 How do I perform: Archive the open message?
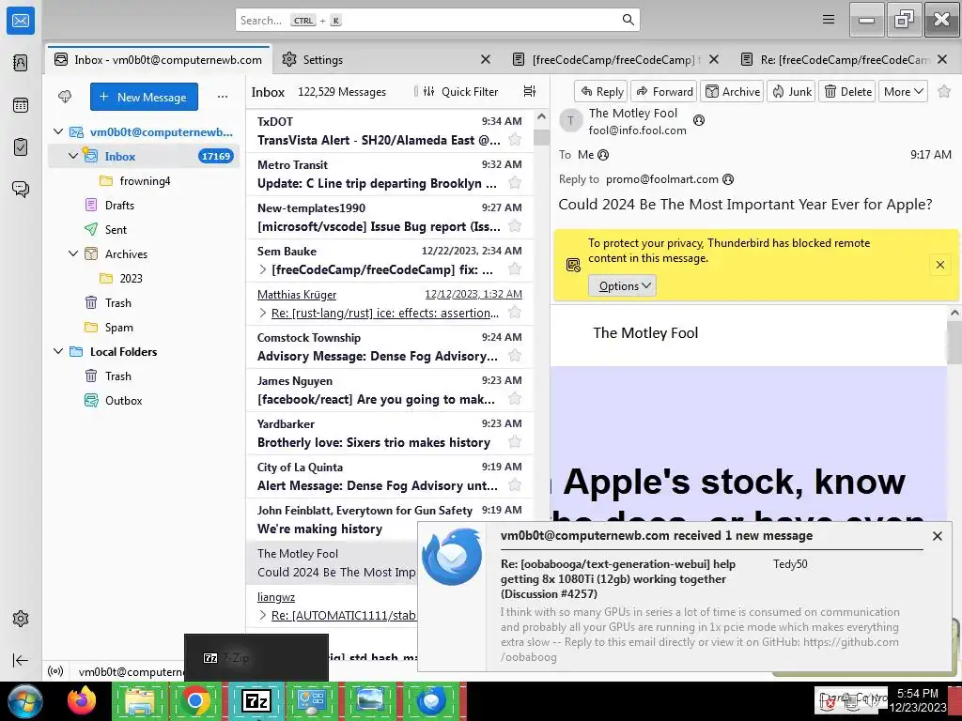[732, 91]
